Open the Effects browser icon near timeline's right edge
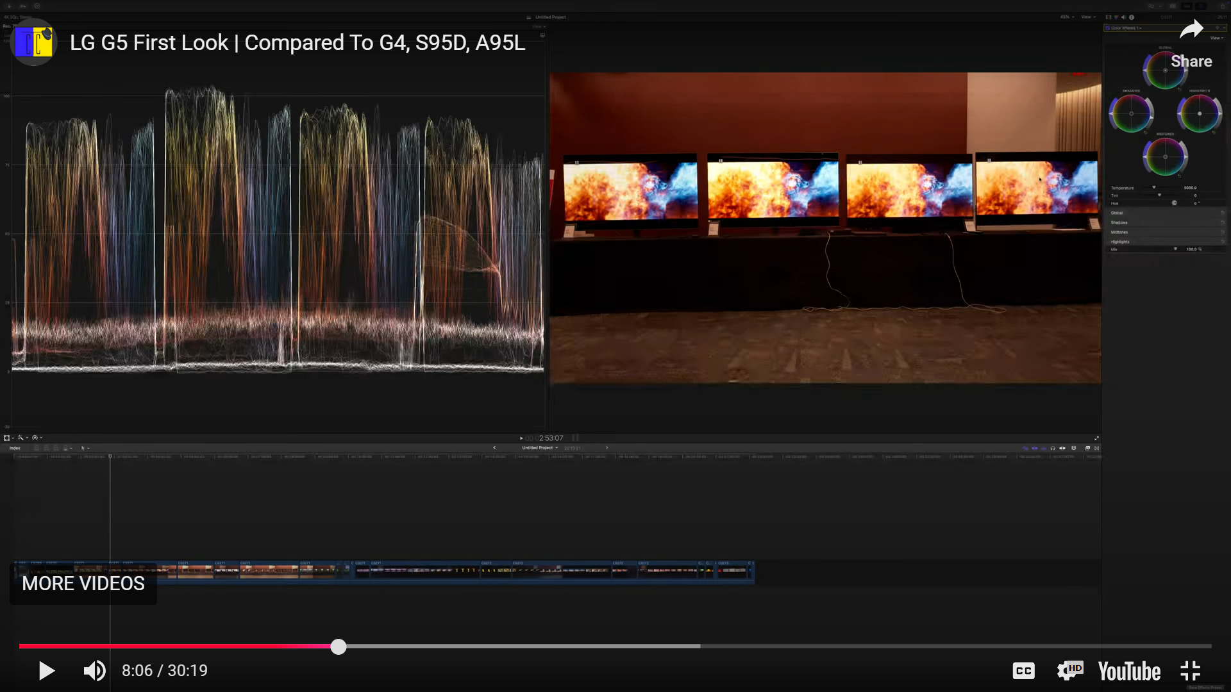 point(1087,449)
